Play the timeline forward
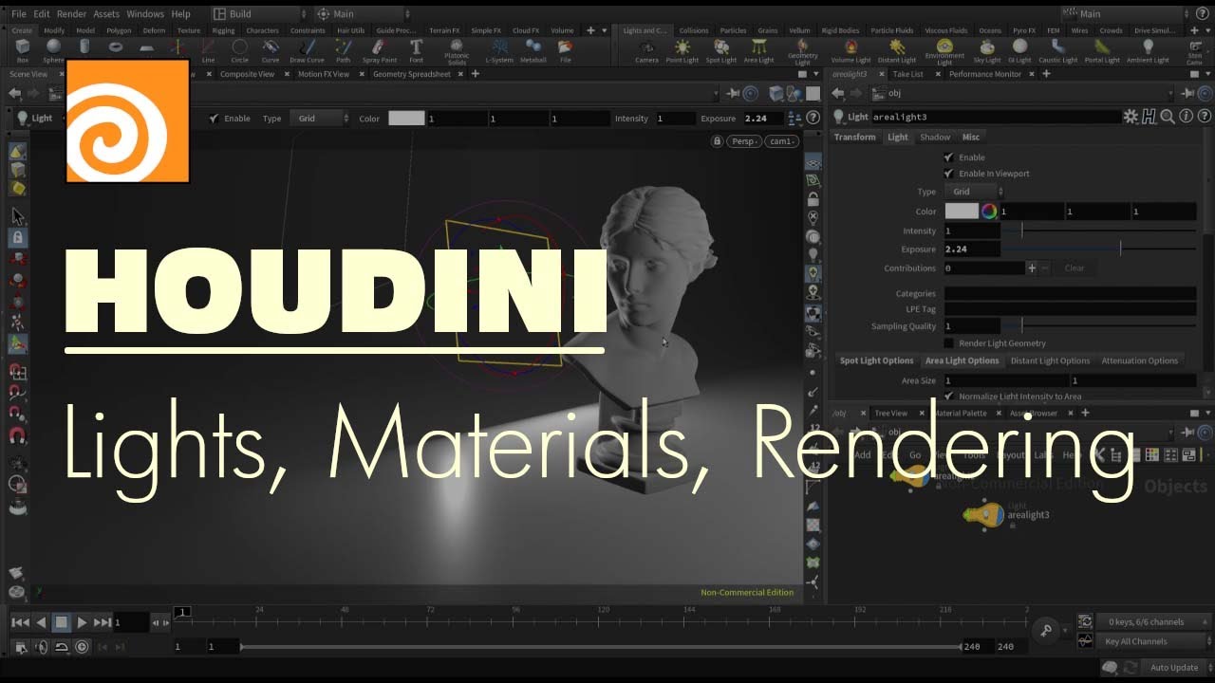The image size is (1215, 683). tap(82, 622)
